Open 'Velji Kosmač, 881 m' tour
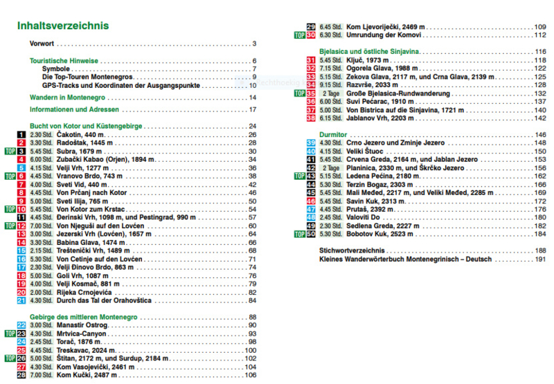Image resolution: width=554 pixels, height=384 pixels. click(x=88, y=284)
